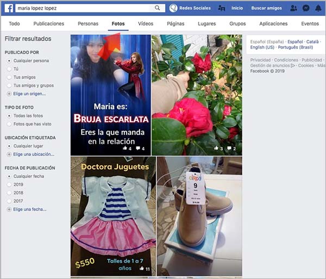Click the Redes Sociales profile name
Image resolution: width=326 pixels, height=279 pixels.
coord(195,8)
